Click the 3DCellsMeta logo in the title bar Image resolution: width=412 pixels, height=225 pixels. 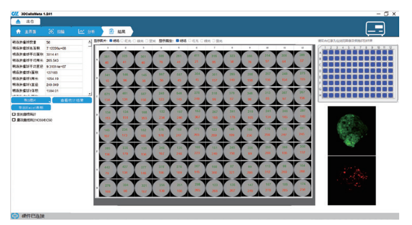point(14,13)
